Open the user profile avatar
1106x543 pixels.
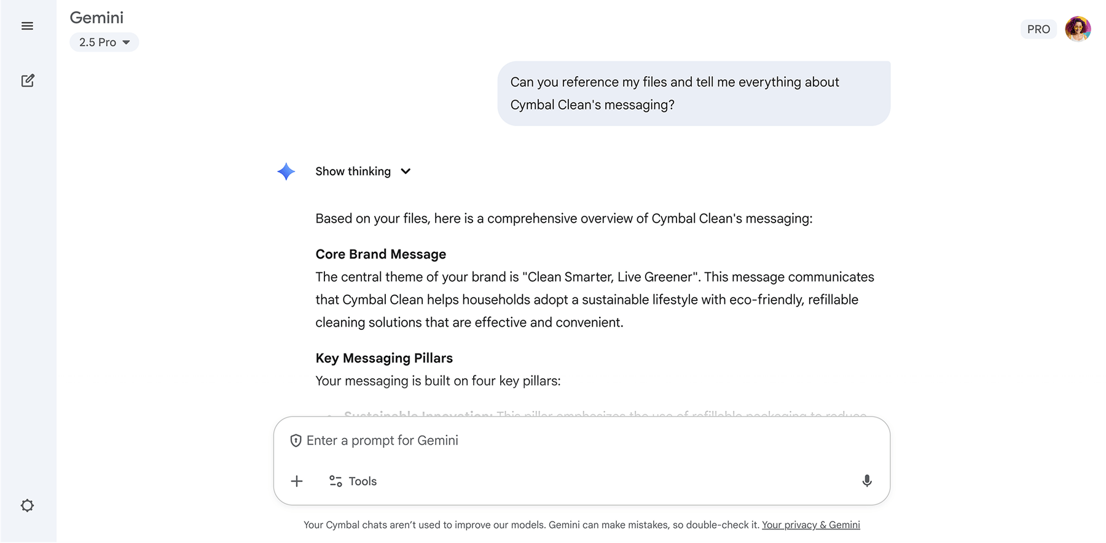[x=1078, y=29]
